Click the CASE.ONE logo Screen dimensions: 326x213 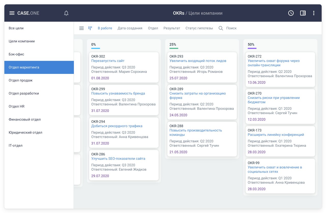pos(28,13)
